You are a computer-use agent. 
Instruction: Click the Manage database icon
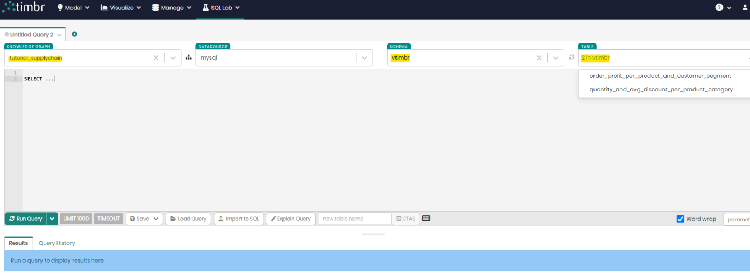(x=155, y=8)
